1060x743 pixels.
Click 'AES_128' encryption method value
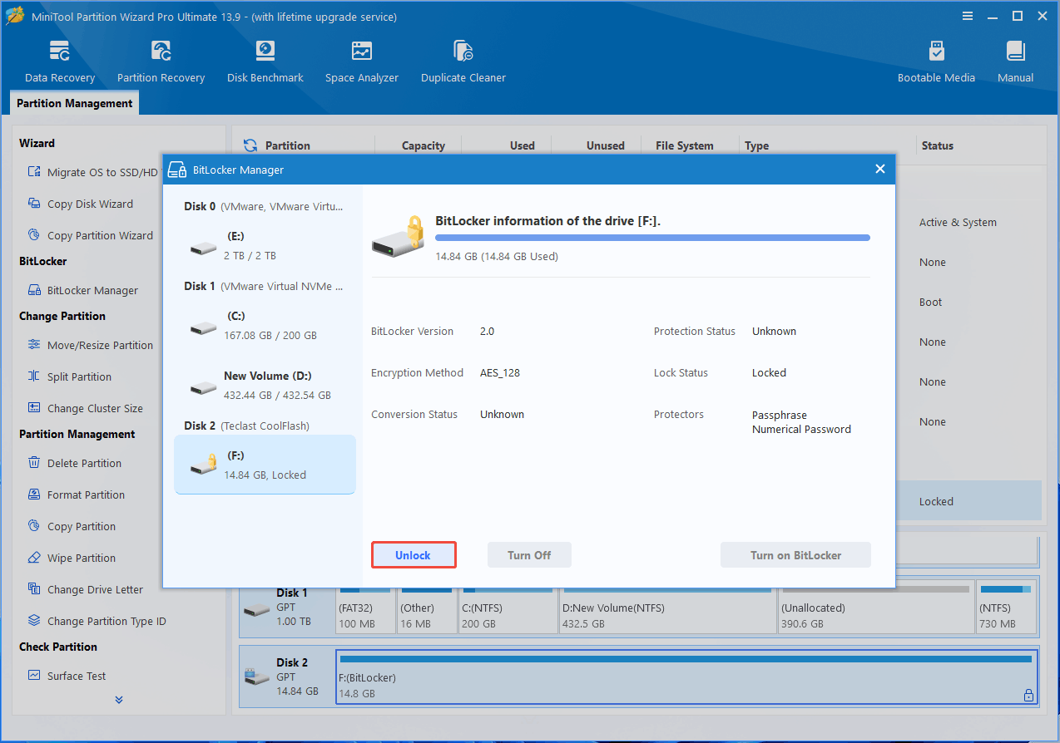(x=500, y=372)
